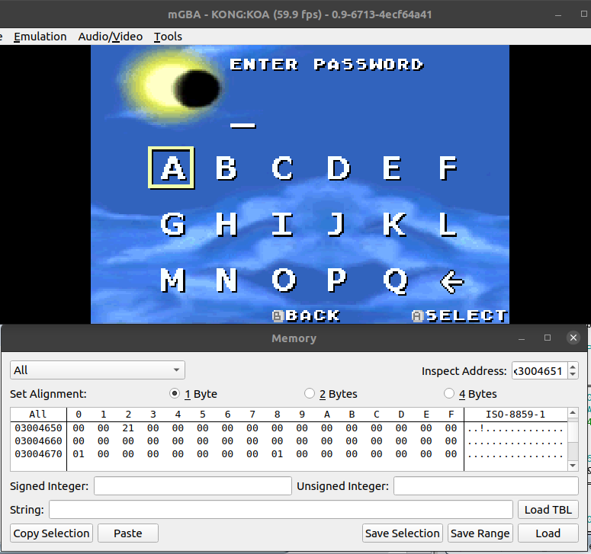
Task: Choose 2 Bytes alignment option
Action: tap(310, 394)
